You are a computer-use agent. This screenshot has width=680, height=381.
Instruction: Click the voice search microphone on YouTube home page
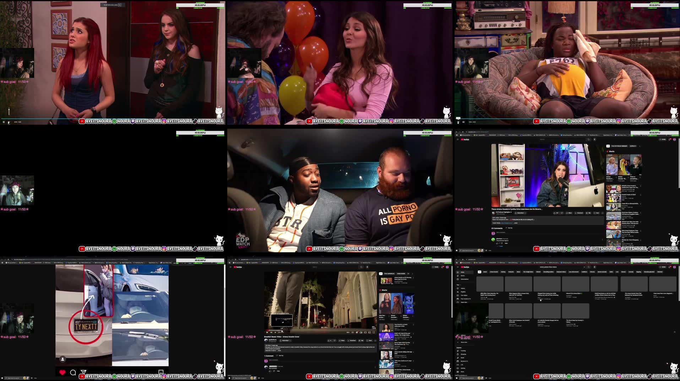coord(594,267)
